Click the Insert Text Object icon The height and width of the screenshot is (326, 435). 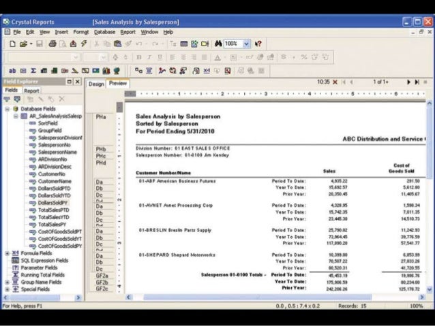[12, 69]
